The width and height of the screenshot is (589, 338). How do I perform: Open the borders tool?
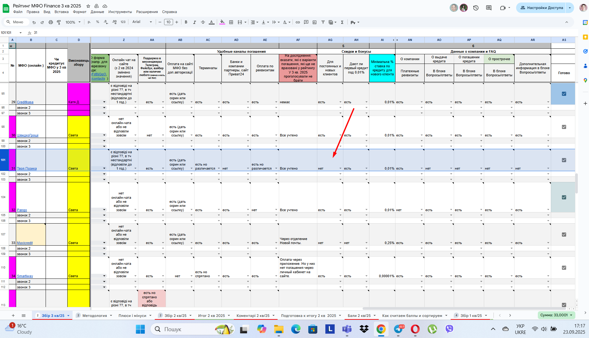coord(231,22)
